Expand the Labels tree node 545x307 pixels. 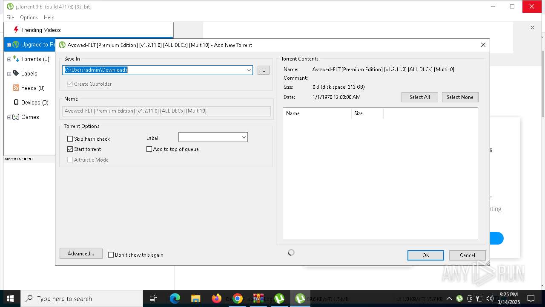[9, 74]
